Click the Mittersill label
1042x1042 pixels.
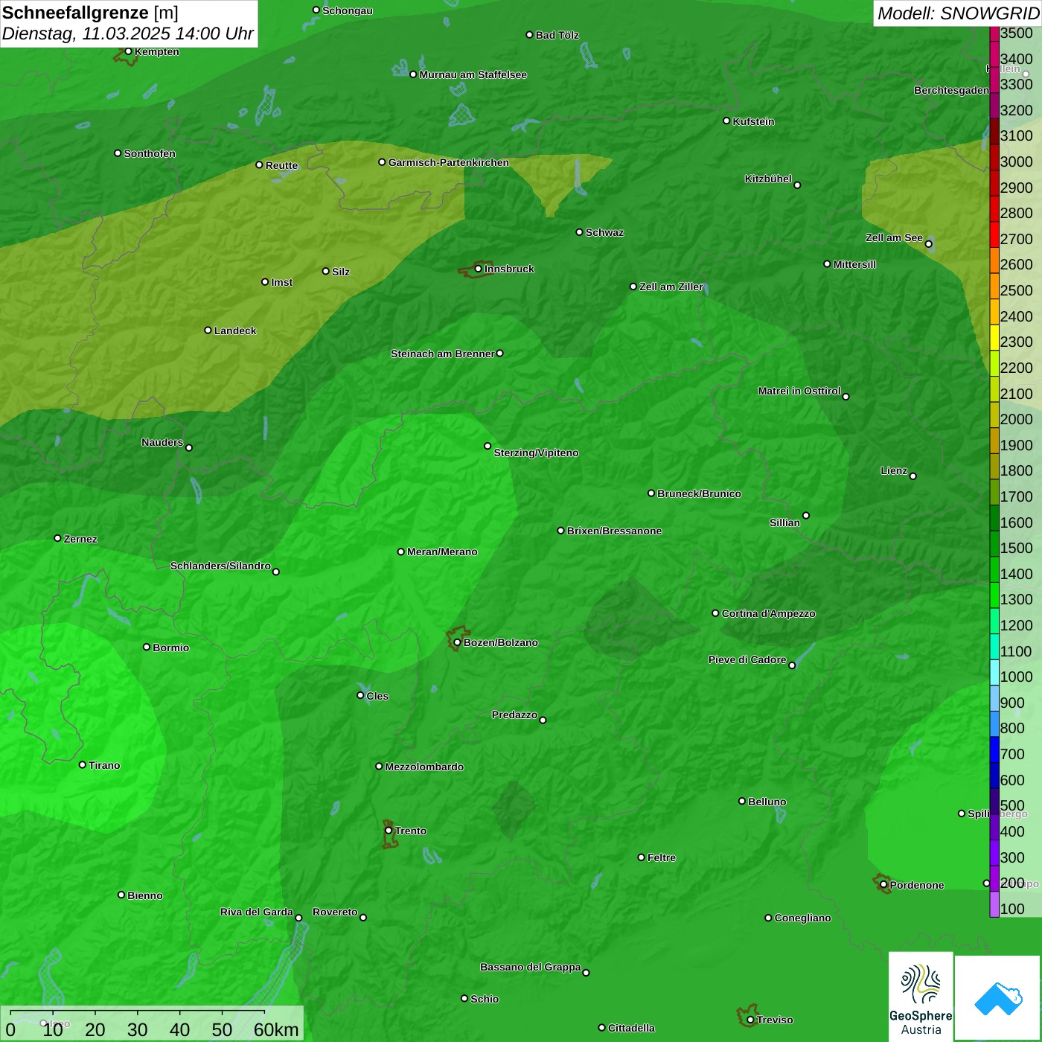[x=854, y=264]
